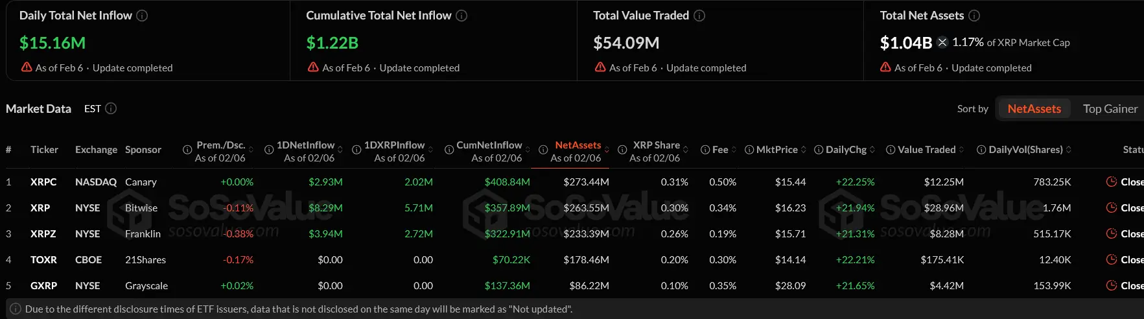Sort by the Fee column arrows
The image size is (1144, 319).
tap(734, 150)
